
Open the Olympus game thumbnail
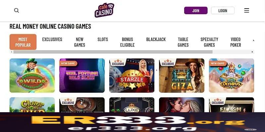(x=232, y=76)
